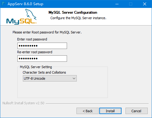Focus the Enter root password field

pos(42,46)
